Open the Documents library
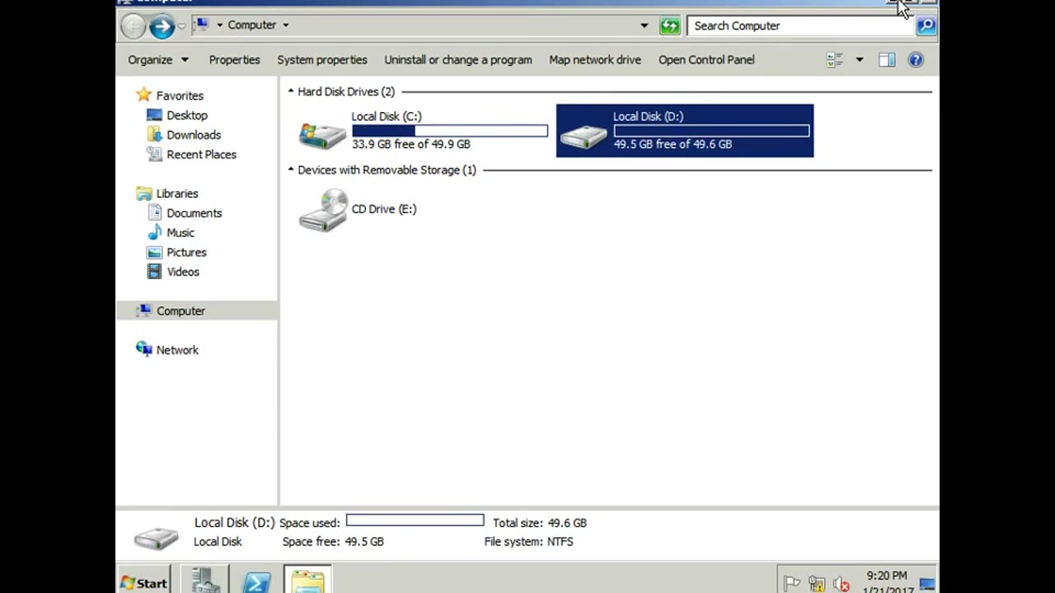 [194, 213]
